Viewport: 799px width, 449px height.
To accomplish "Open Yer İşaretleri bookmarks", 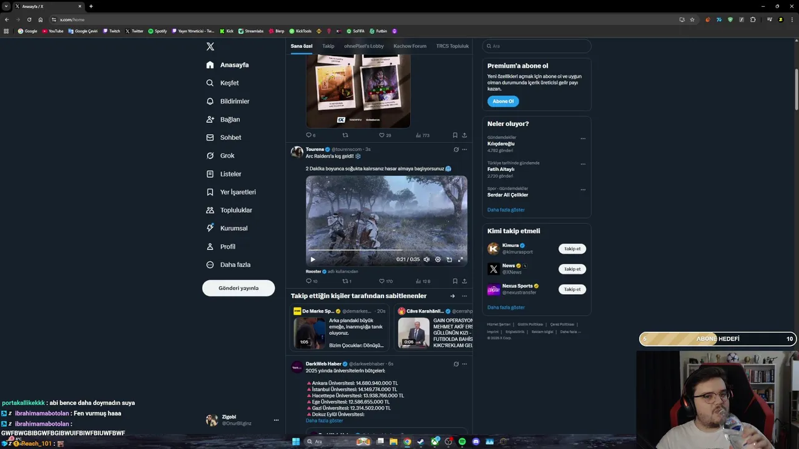I will pos(231,192).
